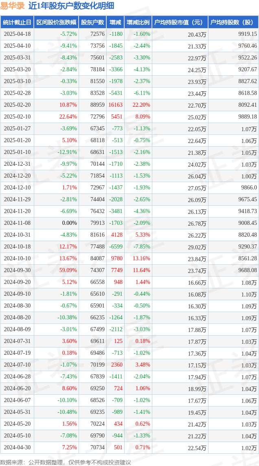259x466 pixels.
Task: Click the 户均持股市值（元） header
Action: pos(180,22)
